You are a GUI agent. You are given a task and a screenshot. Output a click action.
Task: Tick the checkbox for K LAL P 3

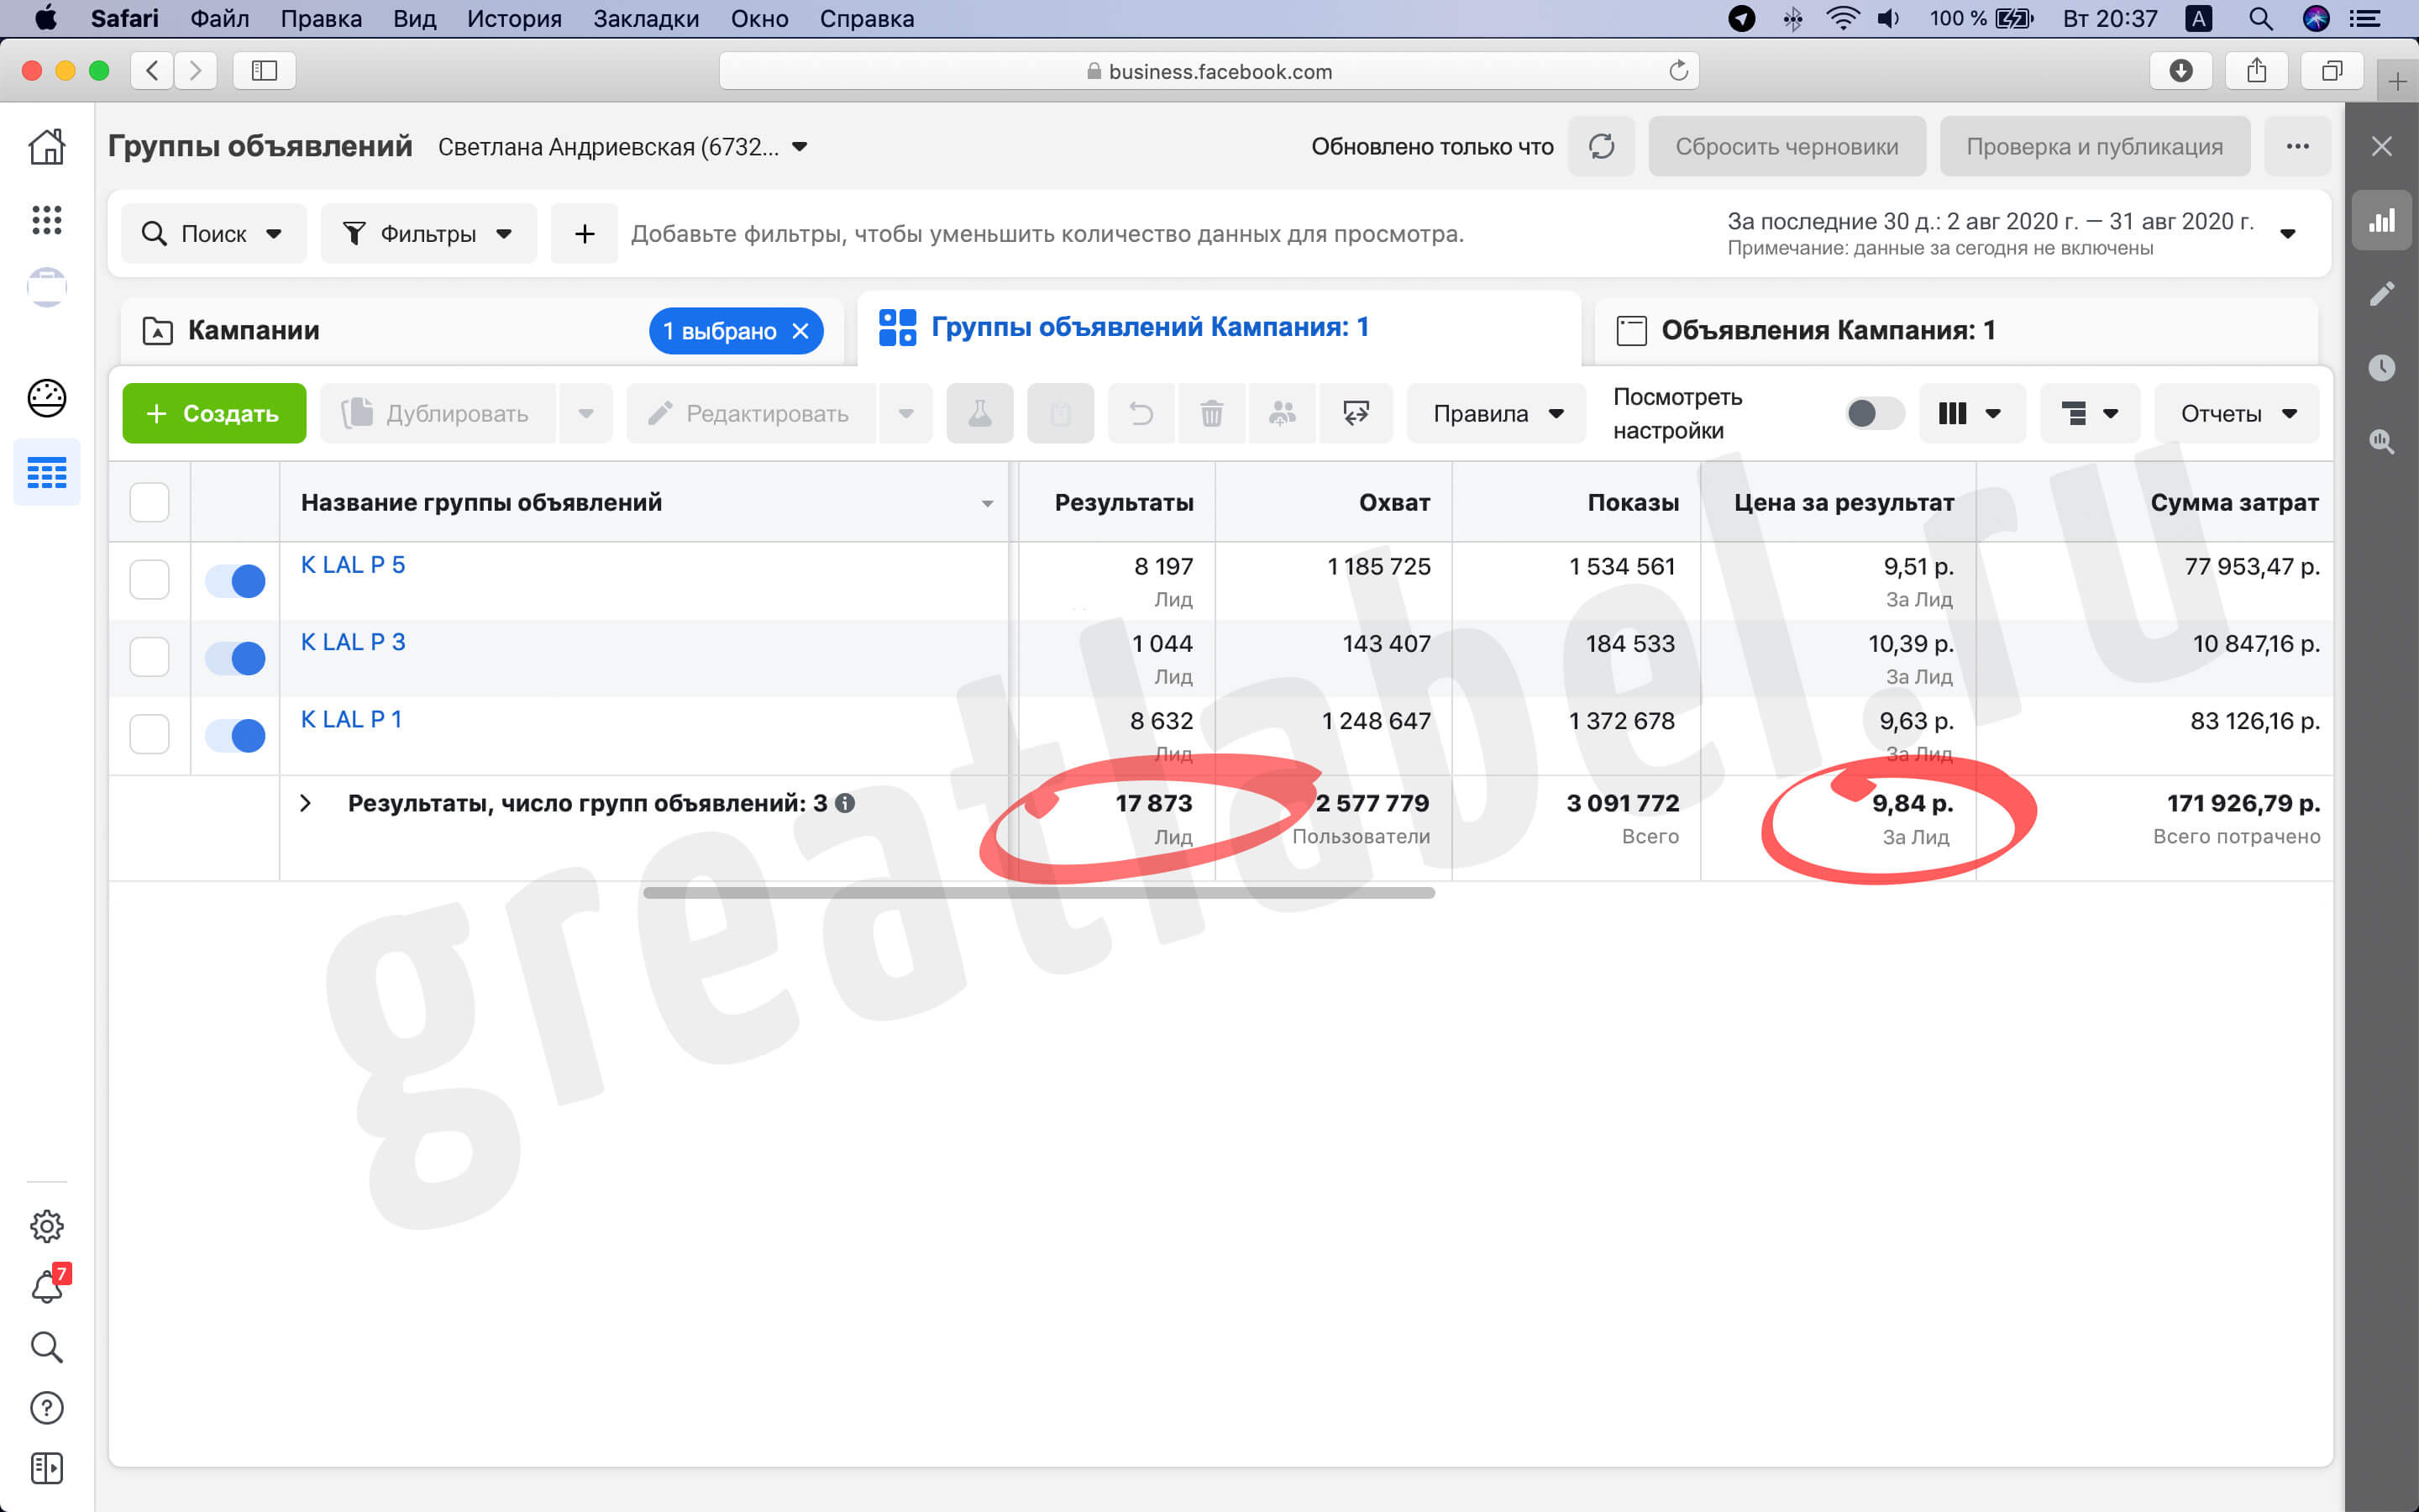[150, 657]
